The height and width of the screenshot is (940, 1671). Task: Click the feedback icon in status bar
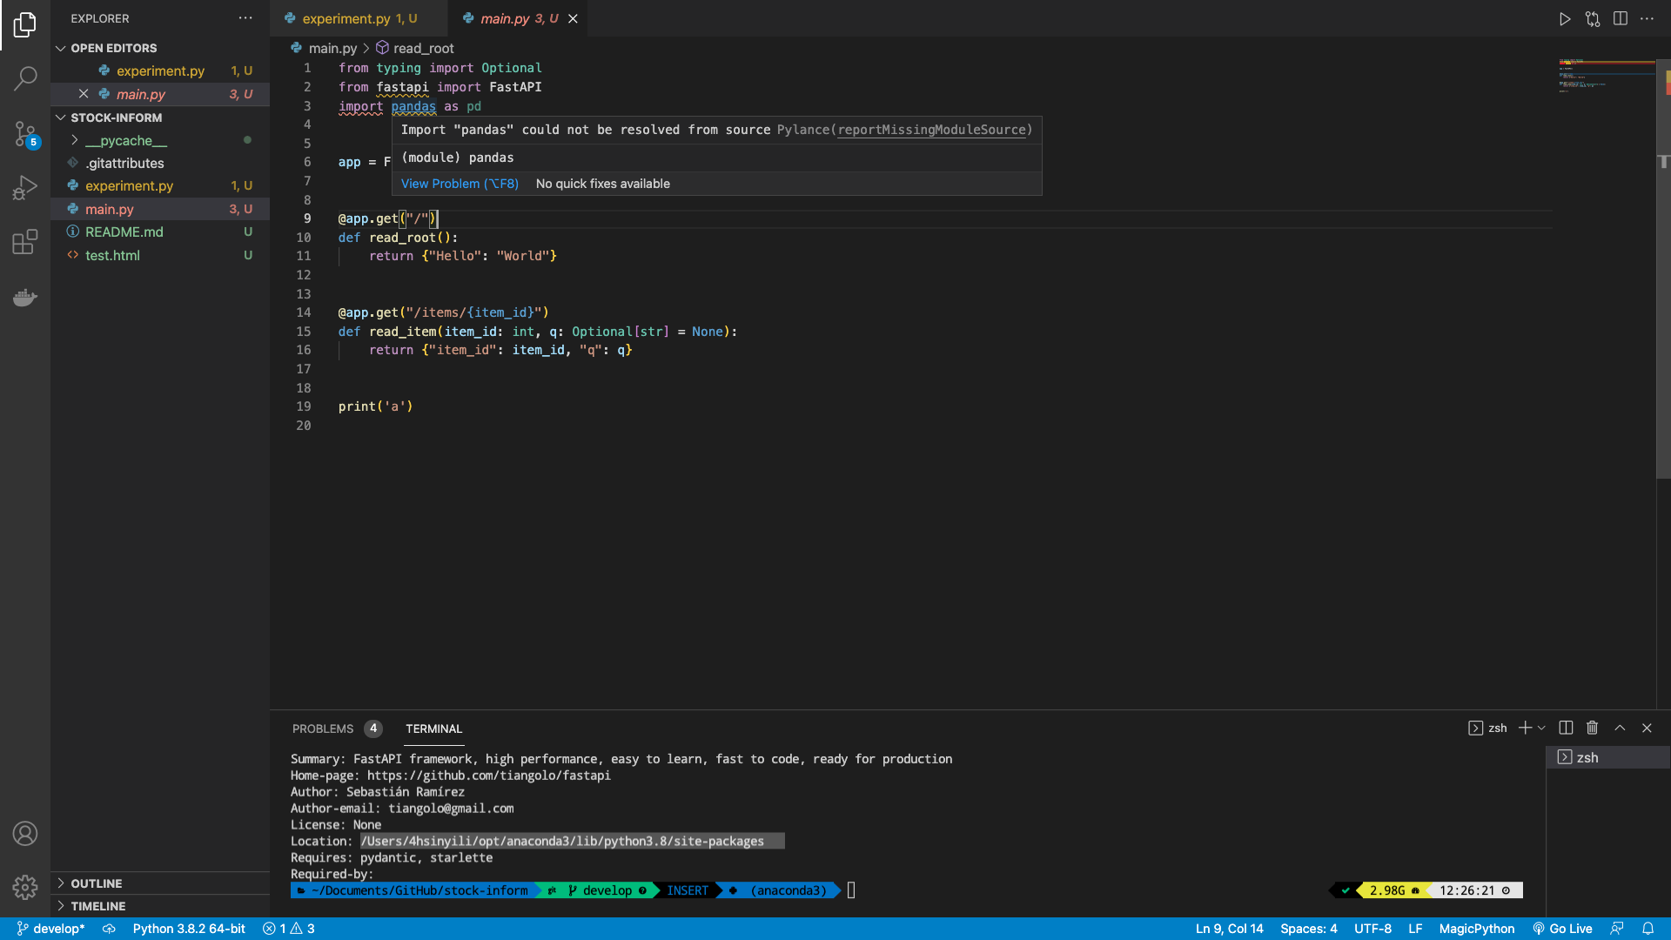[x=1618, y=929]
